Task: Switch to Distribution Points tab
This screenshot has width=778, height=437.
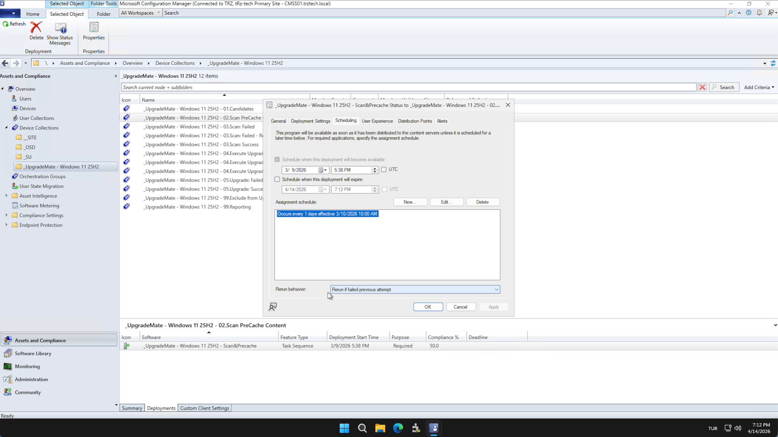Action: pyautogui.click(x=415, y=121)
